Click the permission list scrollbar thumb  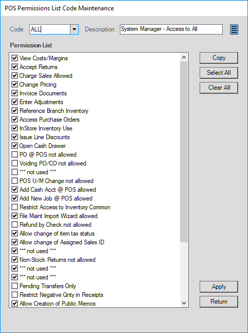(184, 152)
